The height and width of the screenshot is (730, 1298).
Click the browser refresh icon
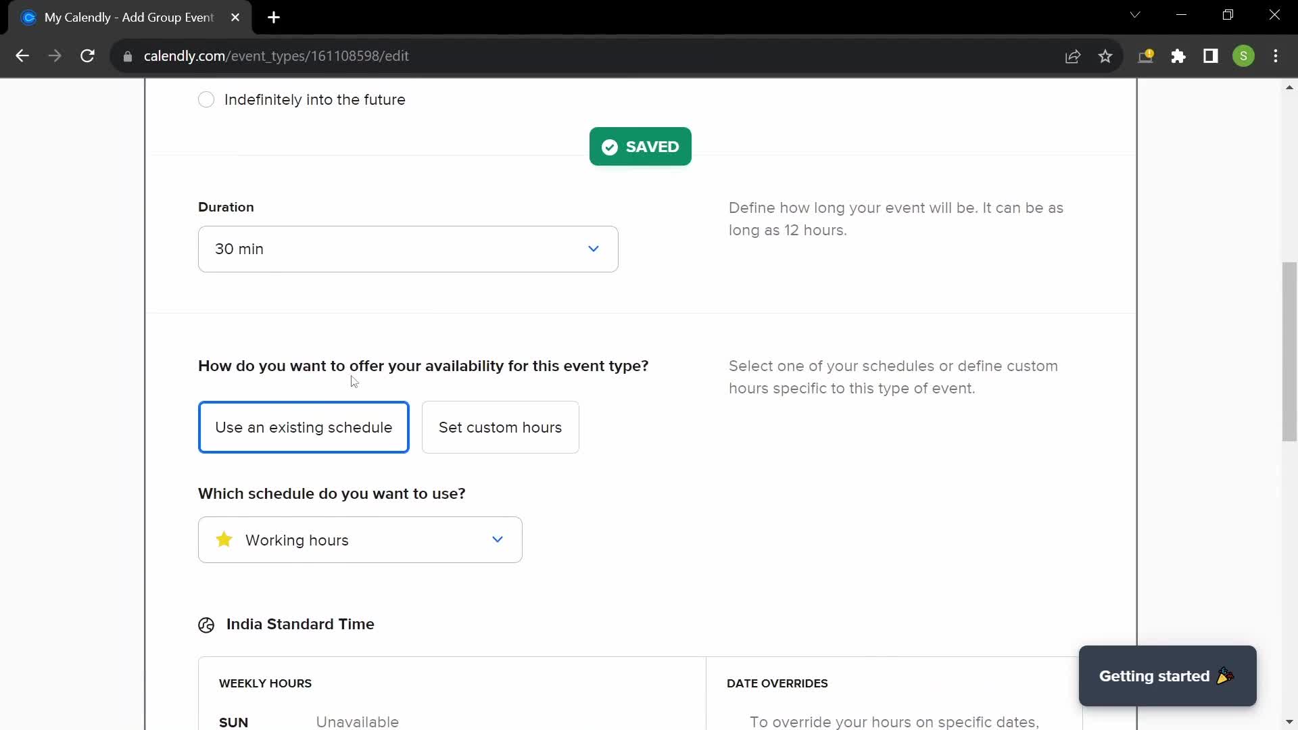89,56
